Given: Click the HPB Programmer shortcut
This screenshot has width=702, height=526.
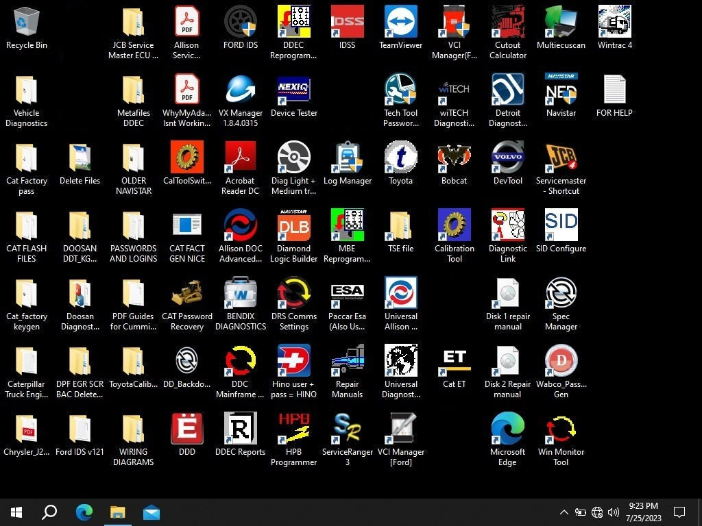Looking at the screenshot, I should 294,429.
